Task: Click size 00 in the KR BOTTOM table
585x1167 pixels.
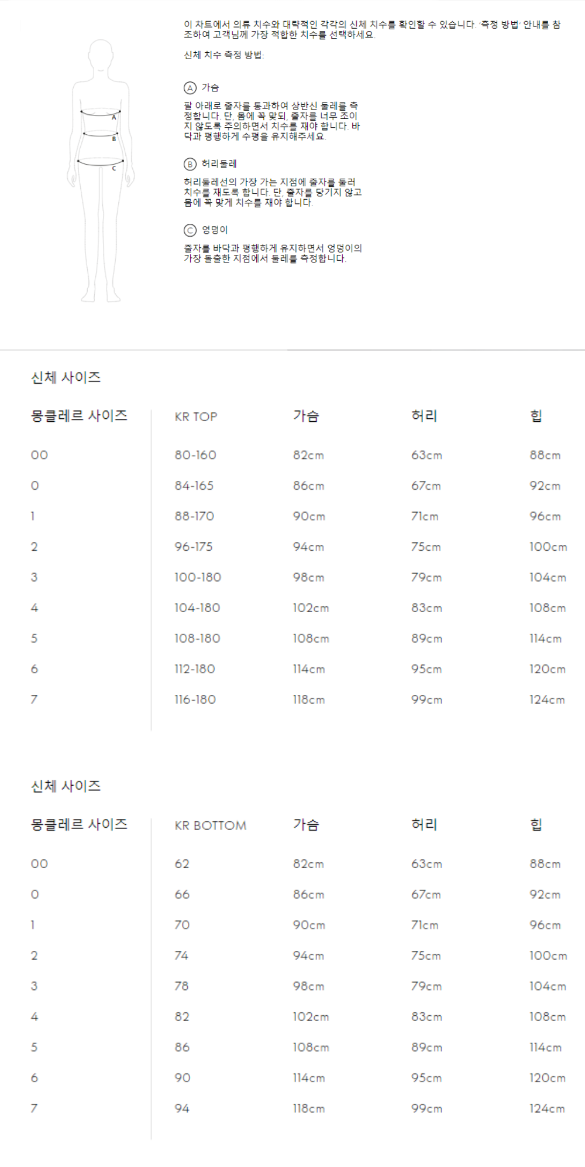Action: tap(39, 864)
